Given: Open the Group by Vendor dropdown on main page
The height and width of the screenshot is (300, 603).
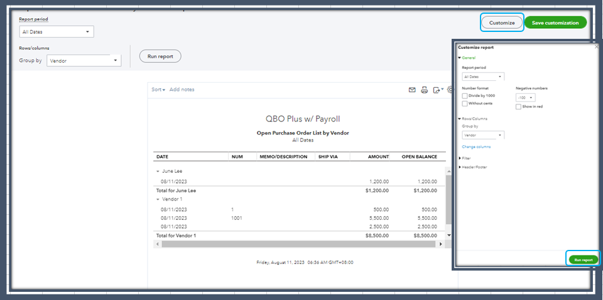Looking at the screenshot, I should coord(84,61).
